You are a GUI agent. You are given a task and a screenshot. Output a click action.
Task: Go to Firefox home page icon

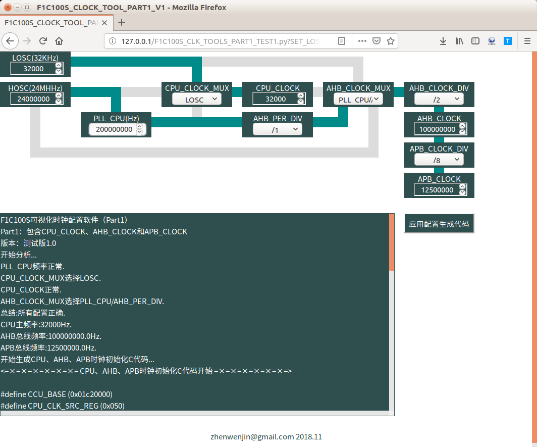point(59,41)
